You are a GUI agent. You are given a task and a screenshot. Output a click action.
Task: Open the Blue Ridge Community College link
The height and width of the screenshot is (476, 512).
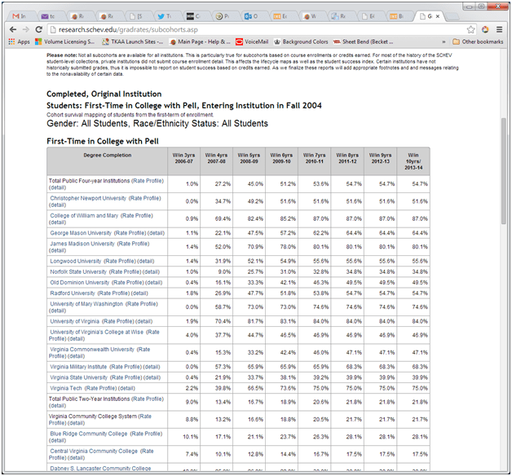[x=88, y=434]
